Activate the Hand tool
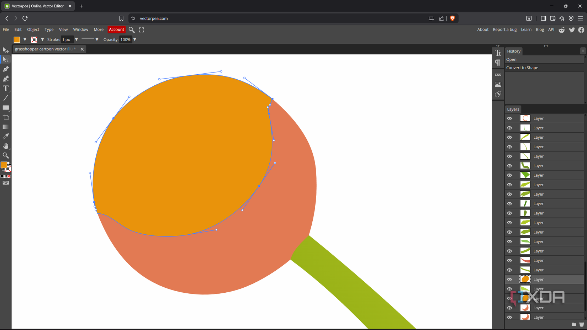Image resolution: width=587 pixels, height=330 pixels. coord(6,146)
